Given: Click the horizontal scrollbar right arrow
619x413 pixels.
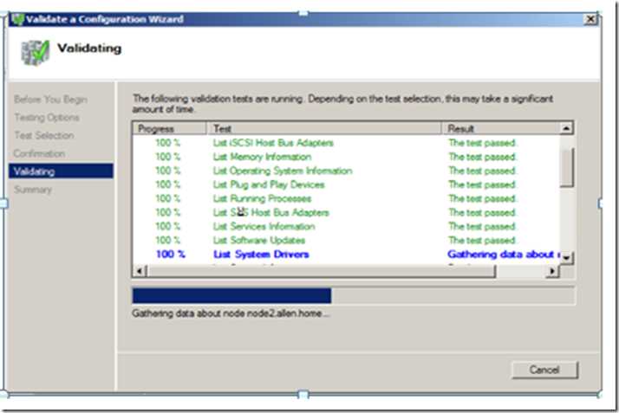Looking at the screenshot, I should pos(553,271).
